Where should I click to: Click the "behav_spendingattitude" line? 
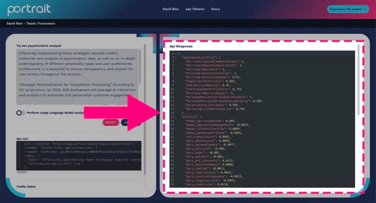click(214, 133)
